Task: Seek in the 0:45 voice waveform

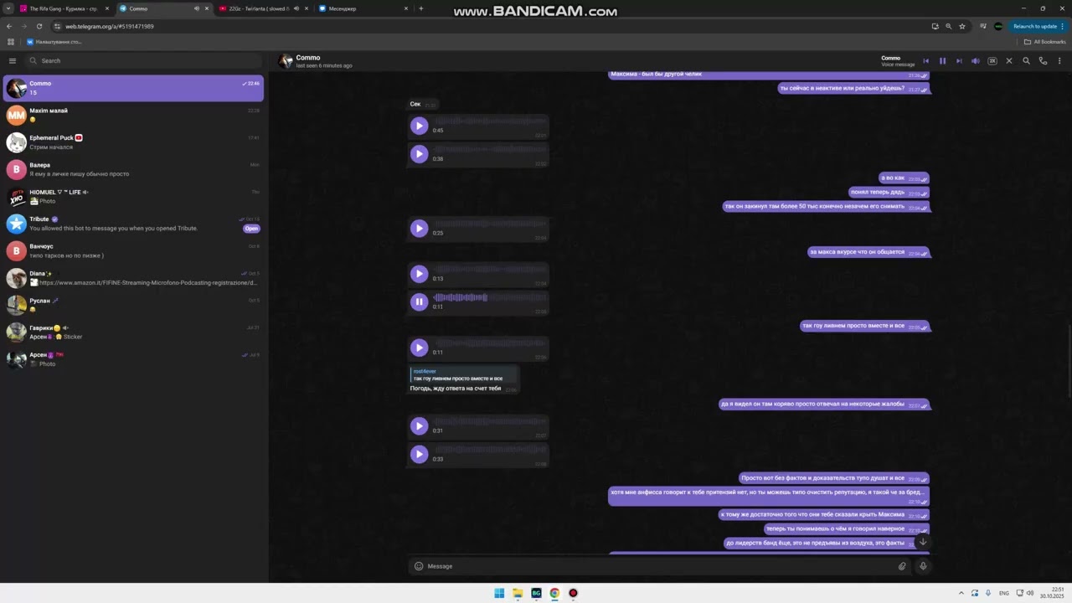Action: [x=489, y=121]
